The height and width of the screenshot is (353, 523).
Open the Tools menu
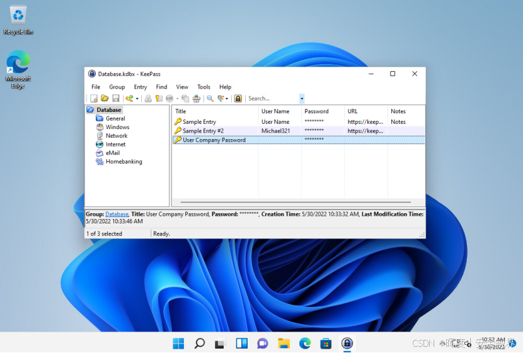tap(204, 87)
